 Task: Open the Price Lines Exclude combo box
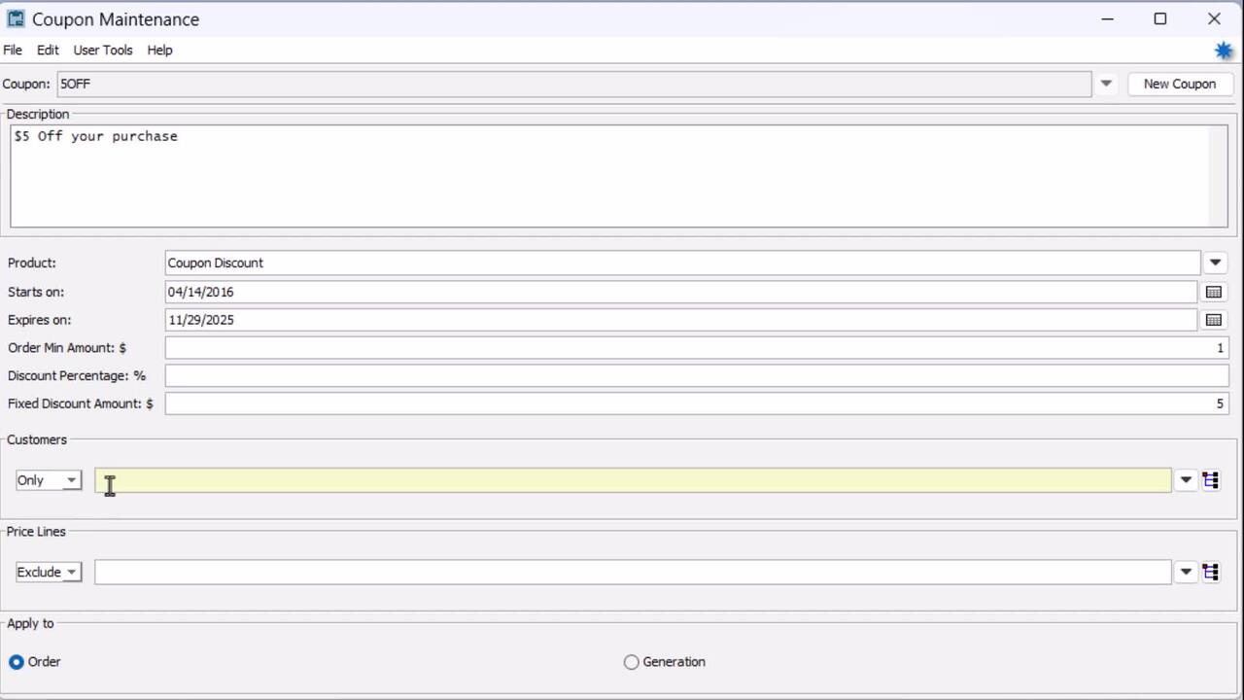click(48, 572)
